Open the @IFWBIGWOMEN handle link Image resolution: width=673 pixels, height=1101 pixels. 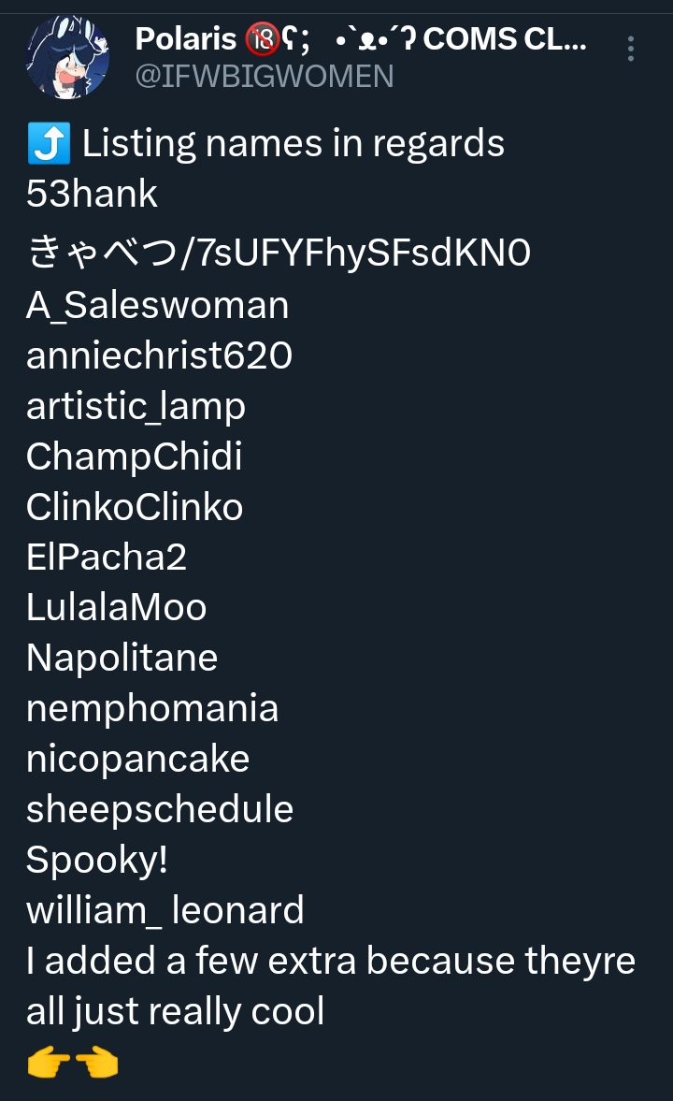point(265,76)
